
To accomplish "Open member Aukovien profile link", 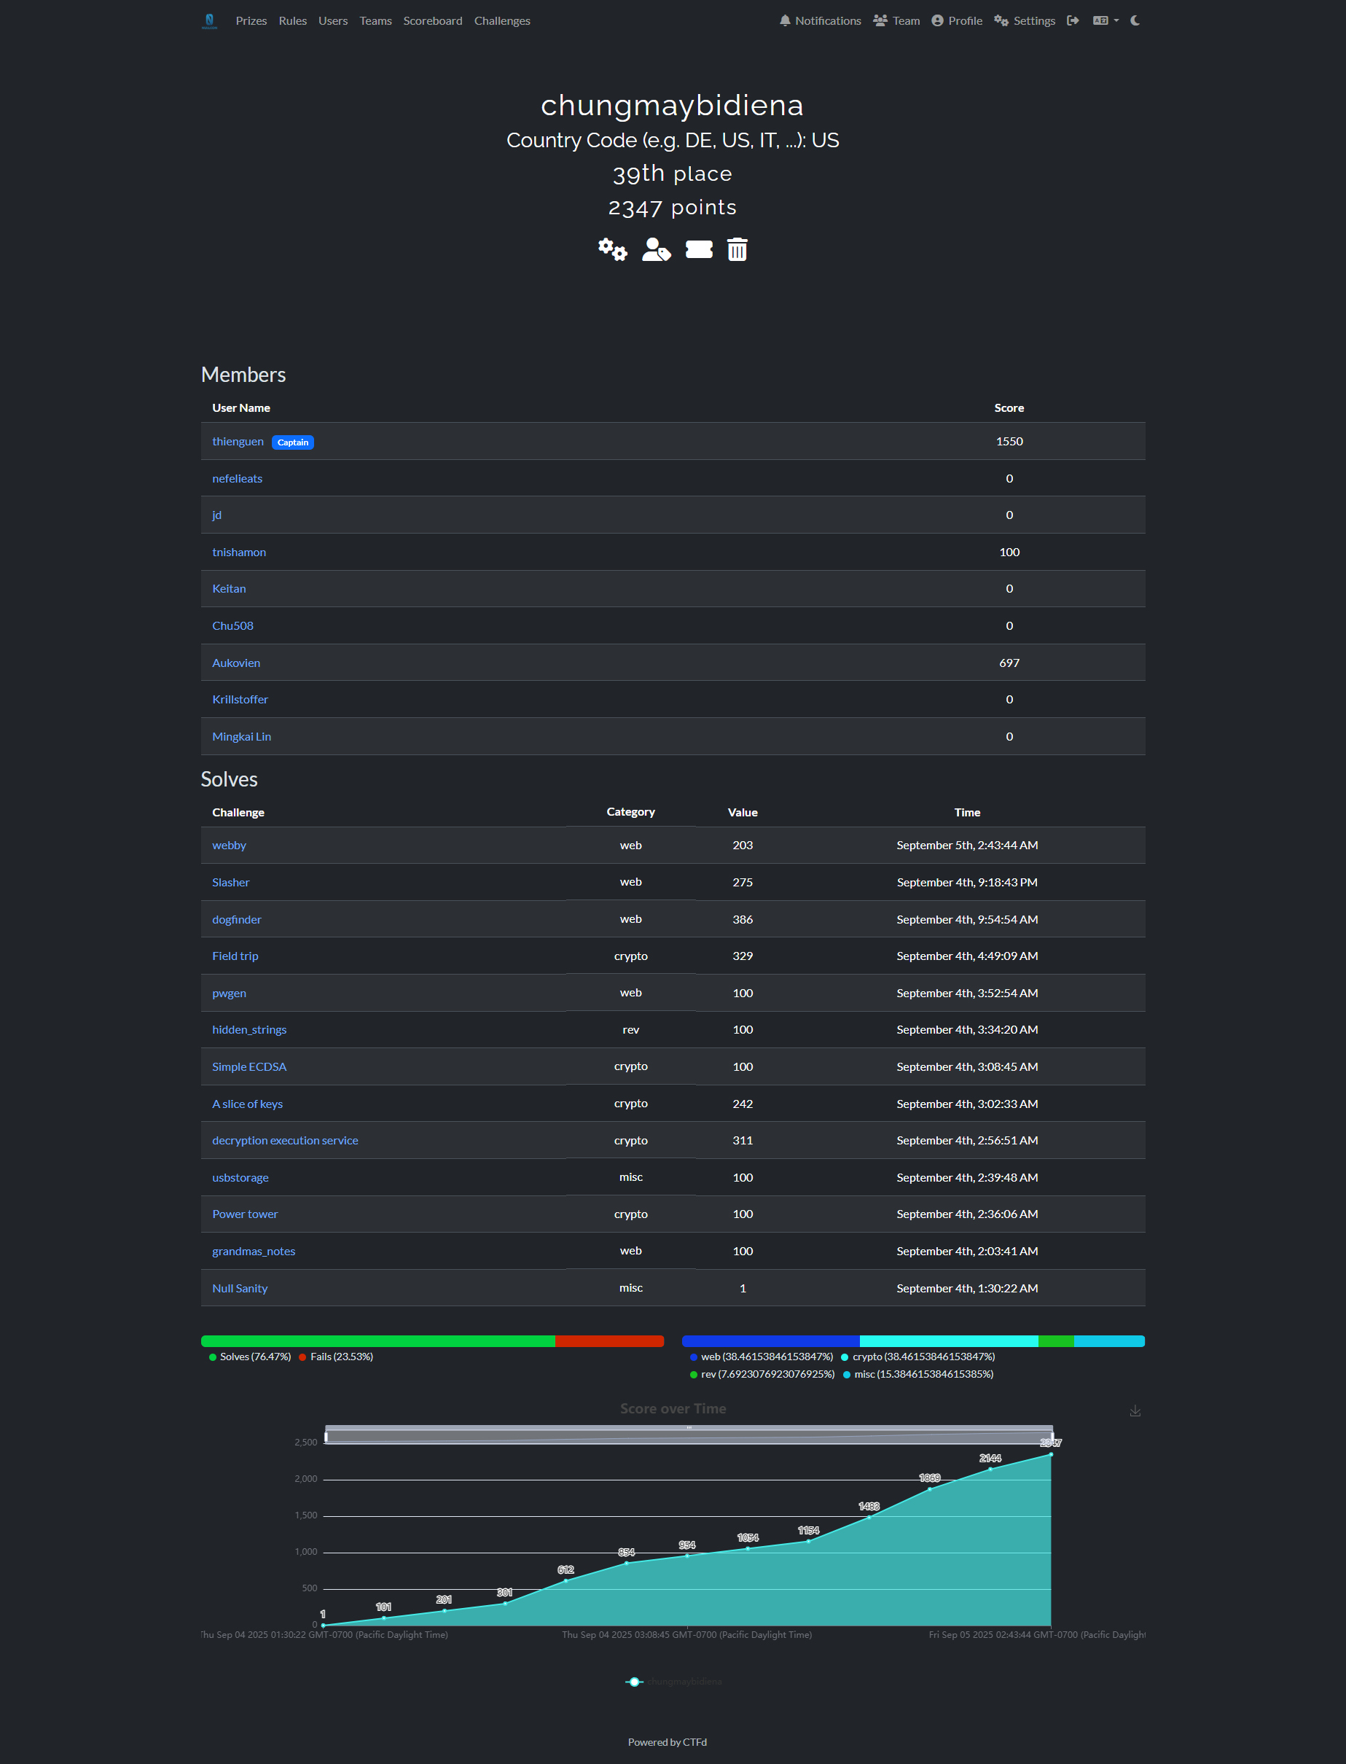I will [235, 663].
